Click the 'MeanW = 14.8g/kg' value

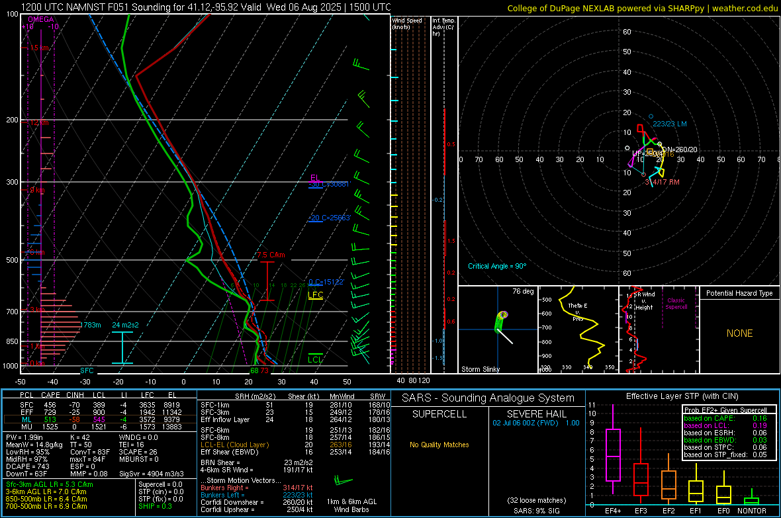tap(34, 445)
